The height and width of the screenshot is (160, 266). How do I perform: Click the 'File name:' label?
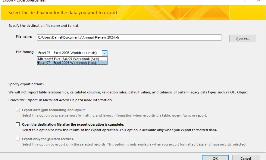tap(24, 36)
